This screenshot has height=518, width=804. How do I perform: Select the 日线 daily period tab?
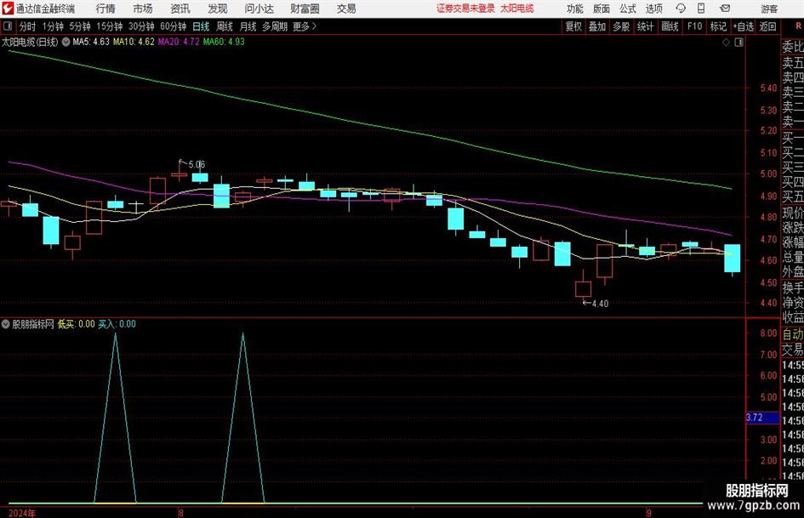(201, 26)
